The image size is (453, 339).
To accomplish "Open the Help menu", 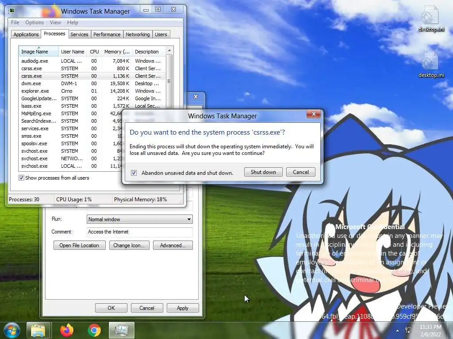I will pyautogui.click(x=73, y=23).
